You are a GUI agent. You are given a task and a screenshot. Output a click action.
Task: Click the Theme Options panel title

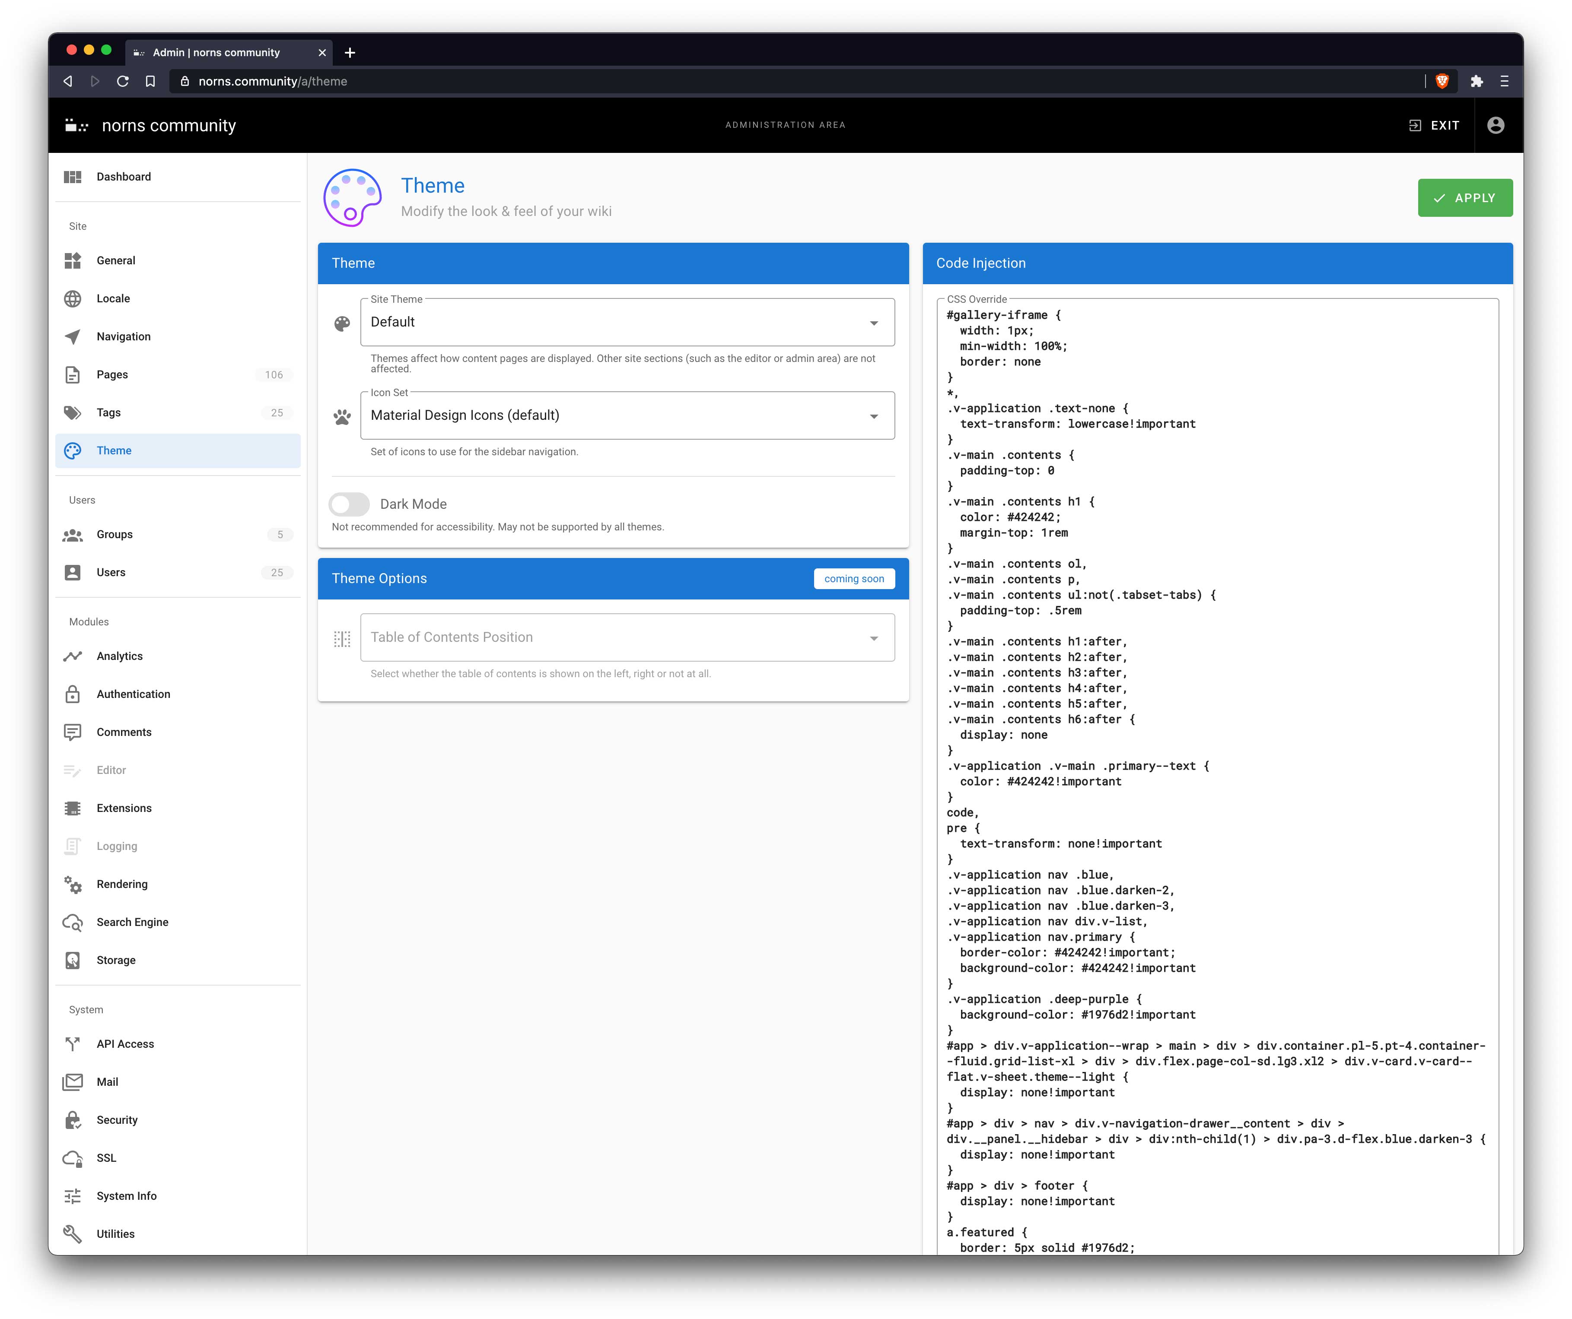[379, 579]
